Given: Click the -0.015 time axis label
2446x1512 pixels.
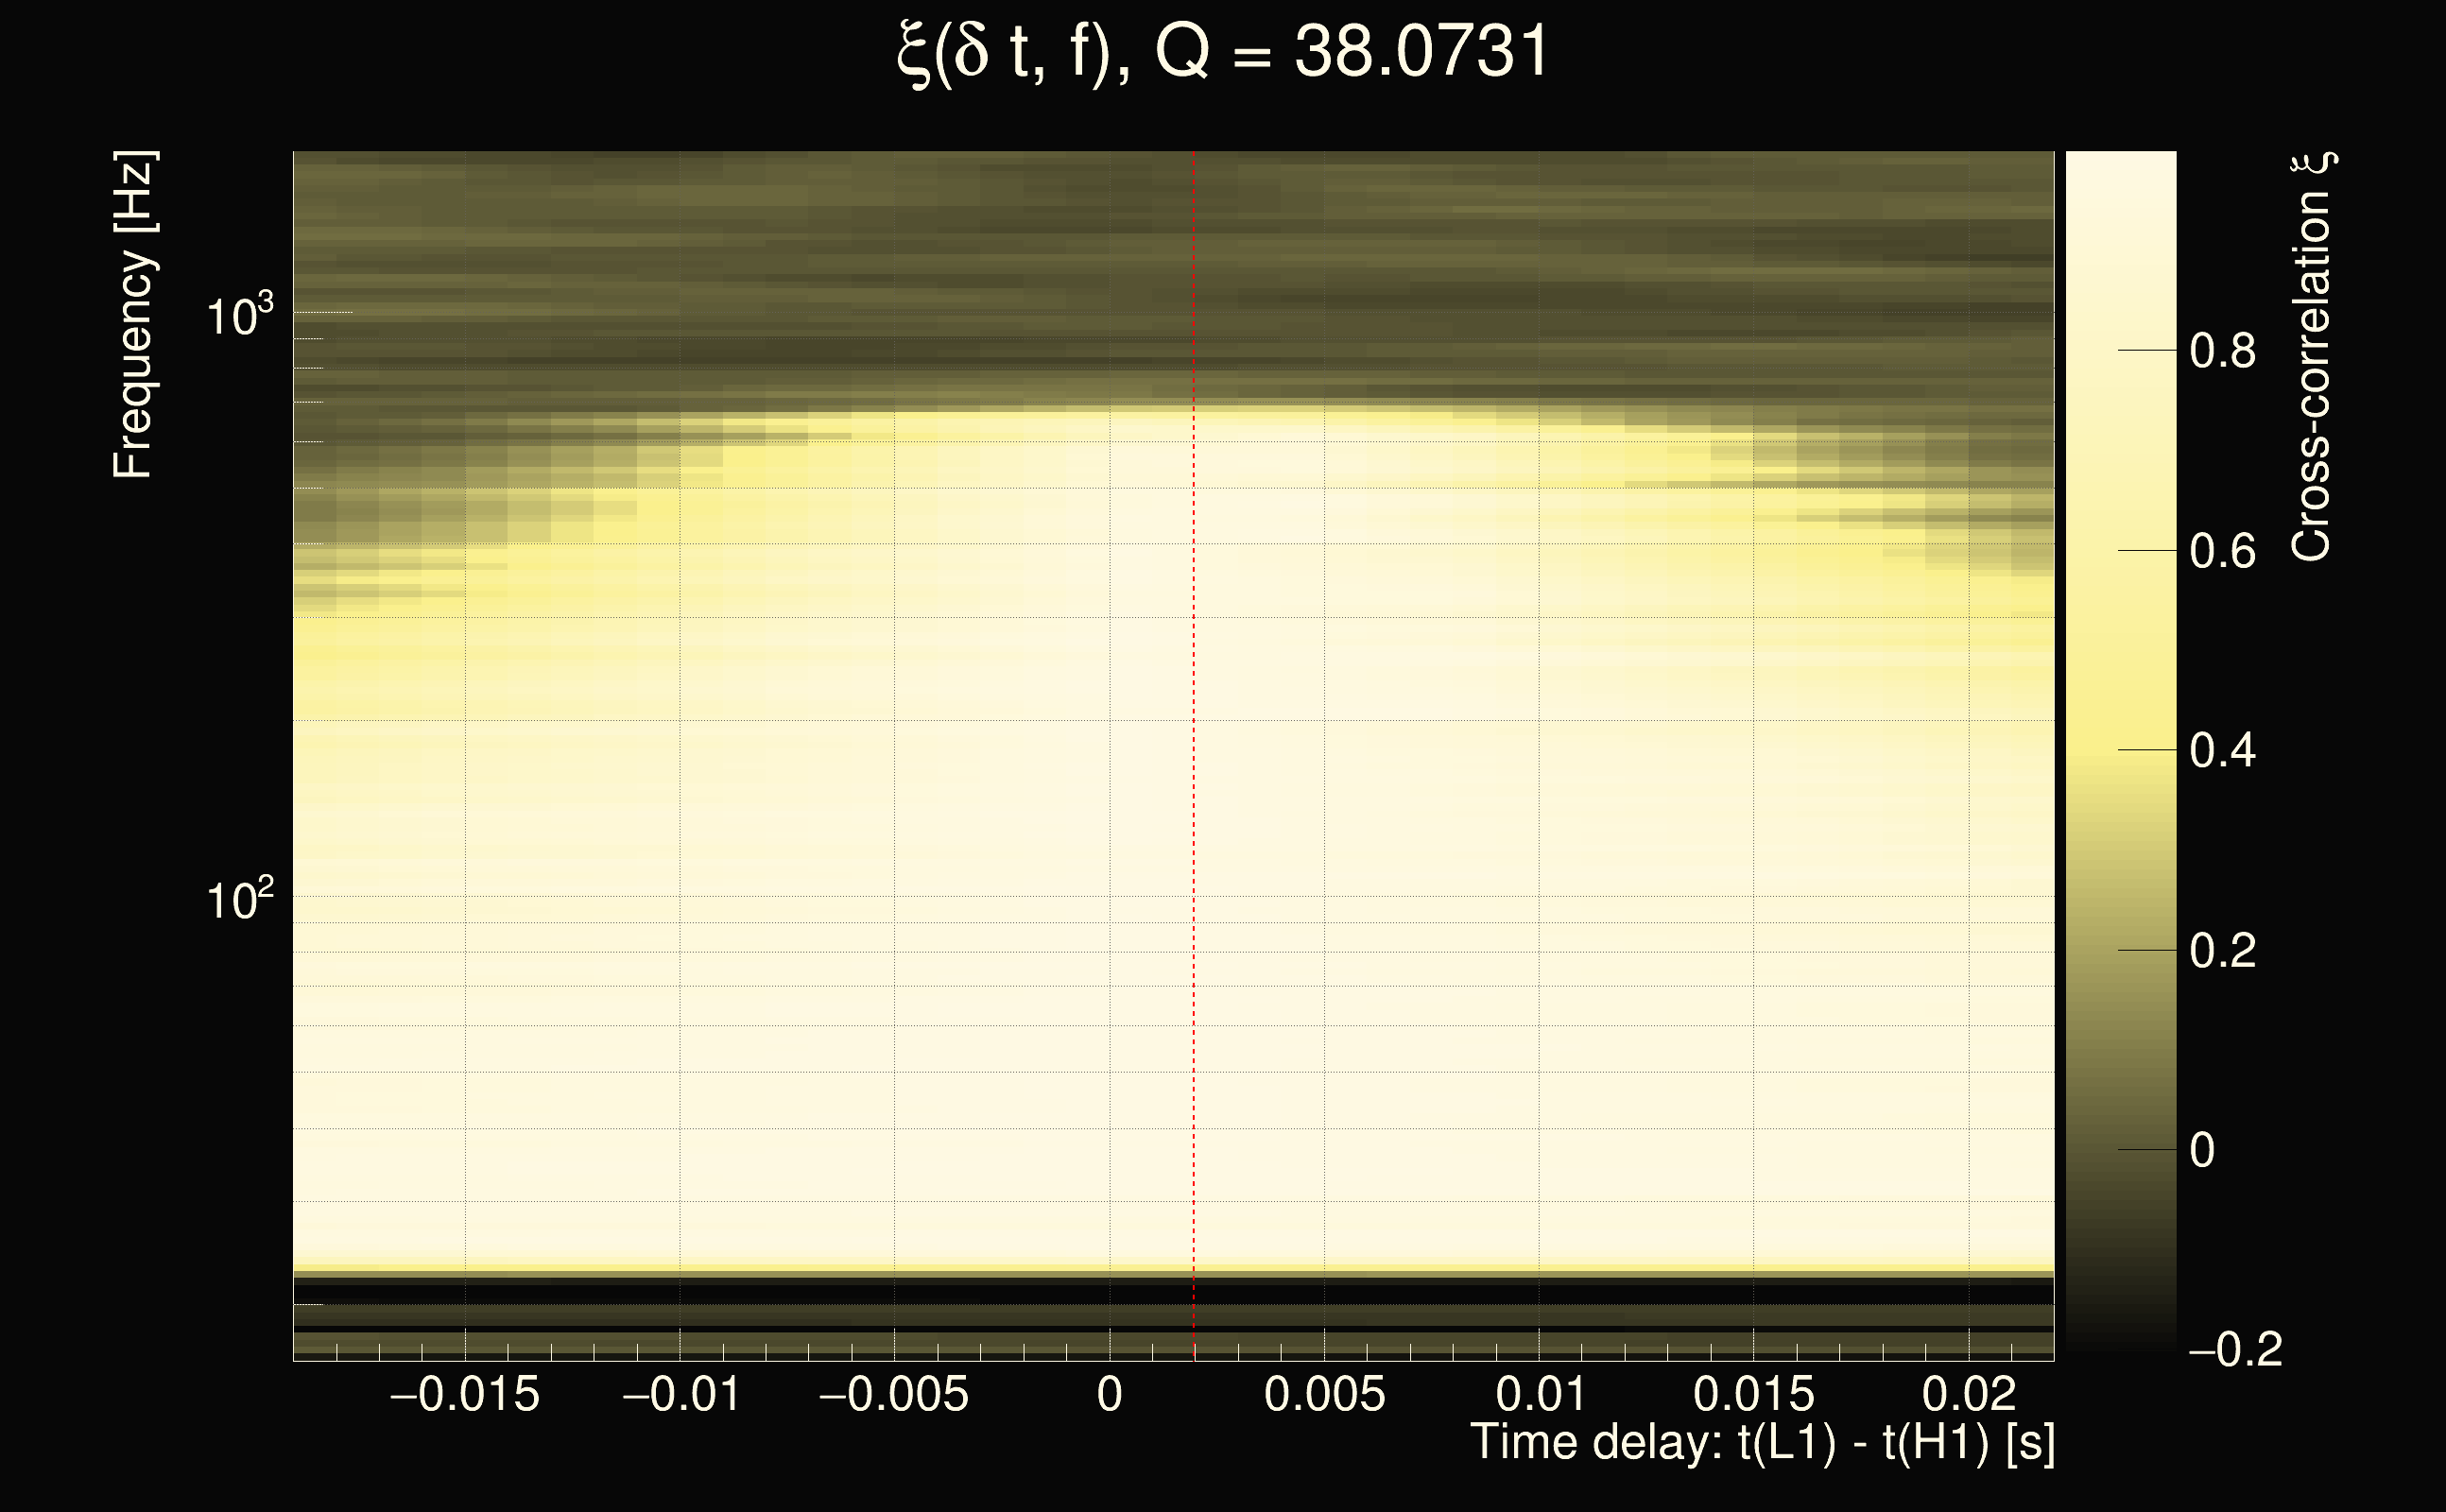Looking at the screenshot, I should click(464, 1395).
